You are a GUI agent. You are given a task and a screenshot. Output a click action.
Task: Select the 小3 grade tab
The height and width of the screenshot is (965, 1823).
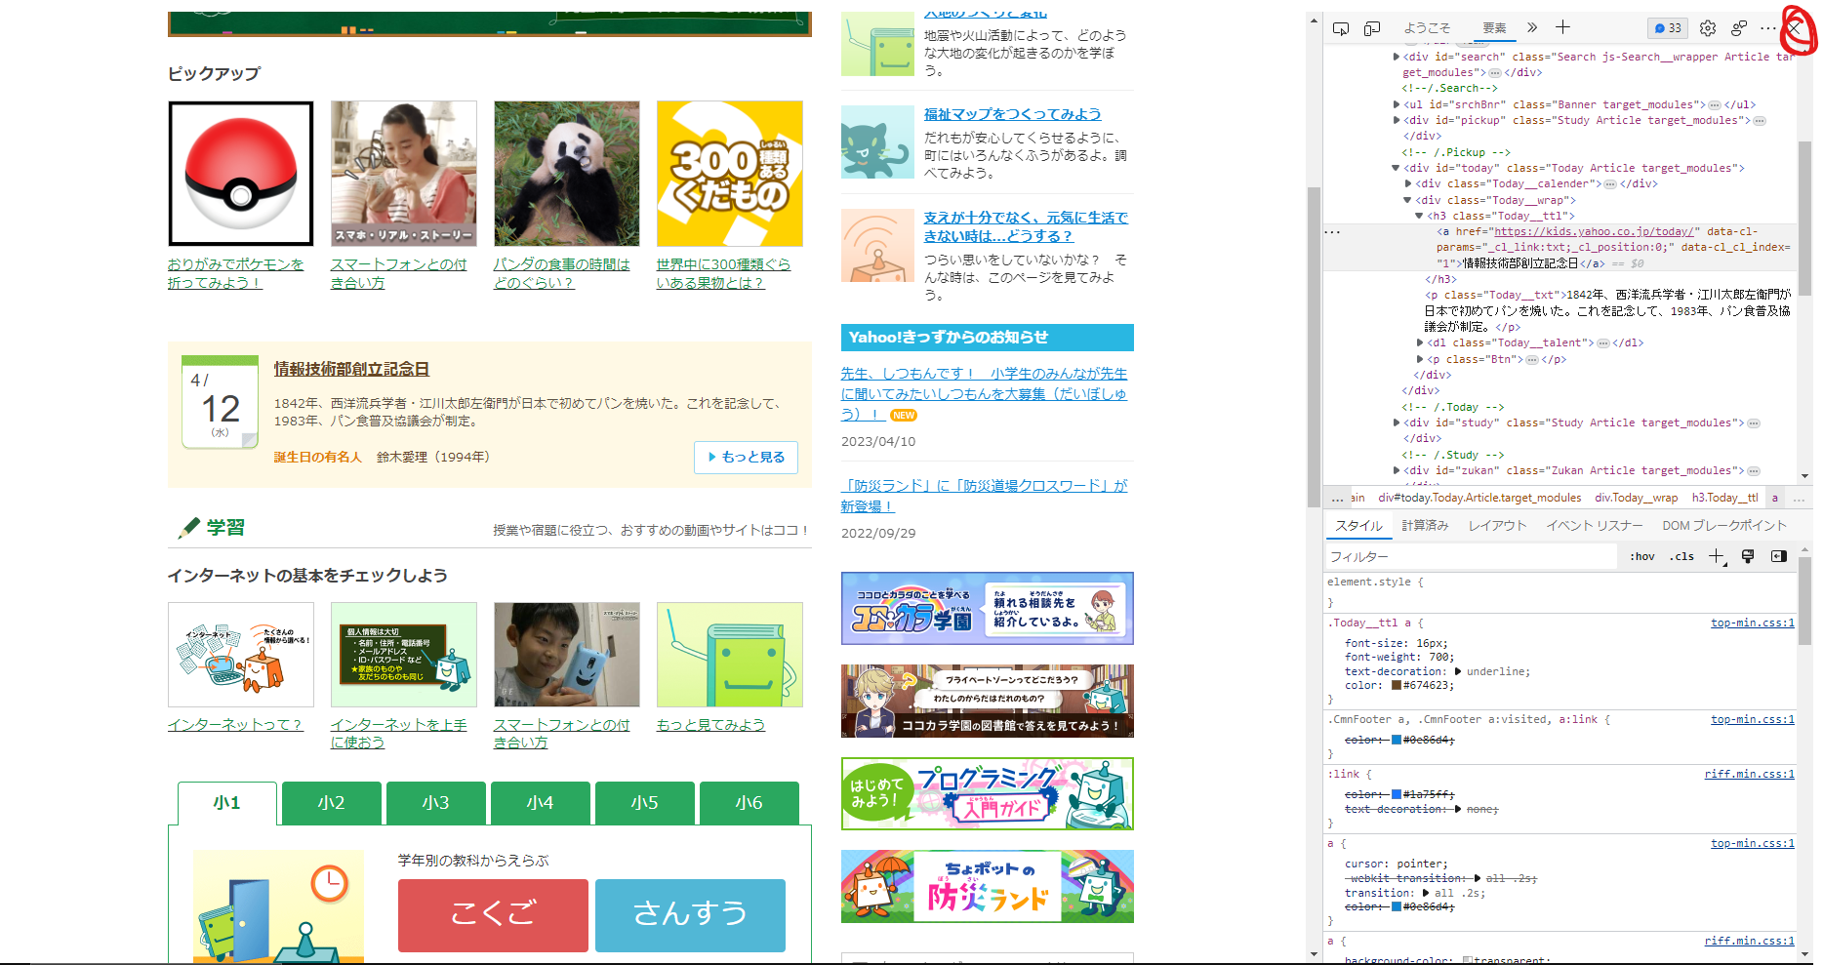435,802
